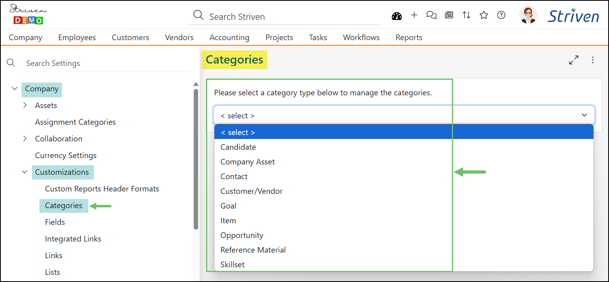The height and width of the screenshot is (282, 609).
Task: Click the Categories page heading
Action: click(x=234, y=60)
